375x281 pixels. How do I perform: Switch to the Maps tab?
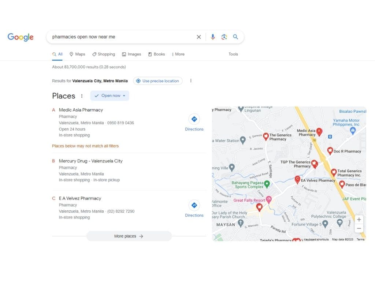[x=77, y=54]
